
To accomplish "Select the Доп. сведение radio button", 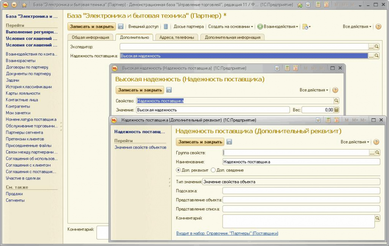I will coord(213,170).
